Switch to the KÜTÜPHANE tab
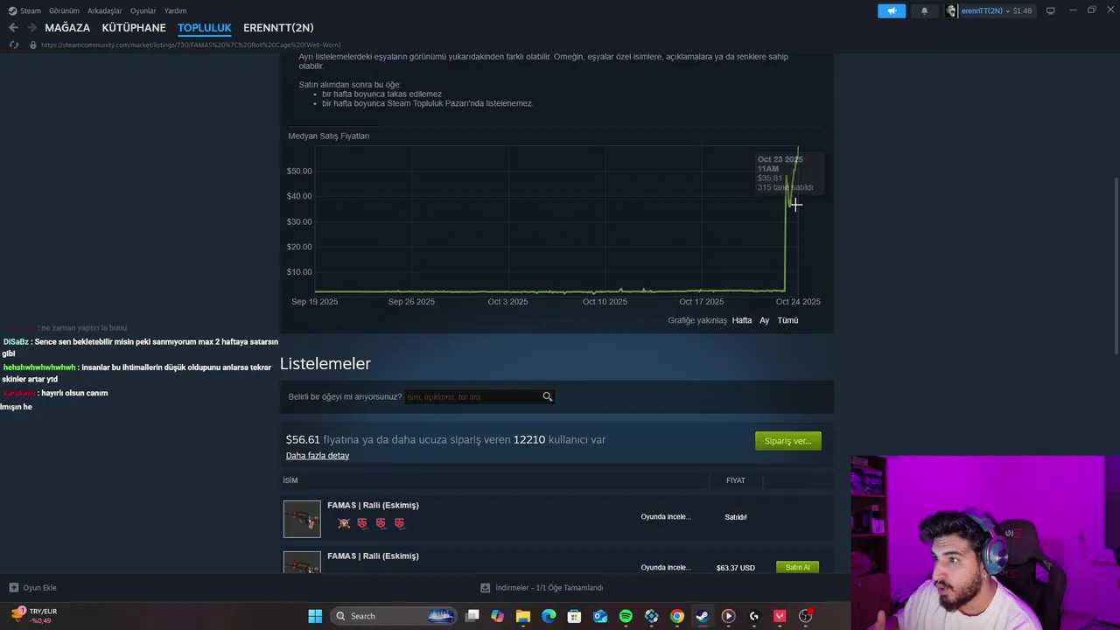Image resolution: width=1120 pixels, height=630 pixels. 134,27
